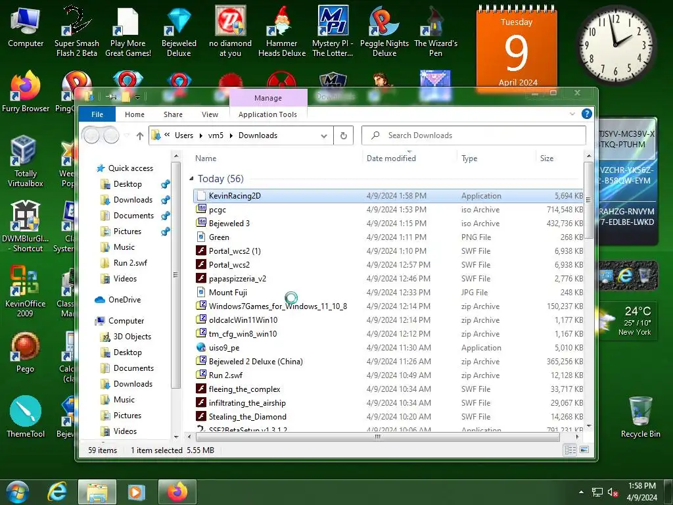Viewport: 673px width, 505px height.
Task: Launch Internet Explorer from the taskbar
Action: coord(57,492)
